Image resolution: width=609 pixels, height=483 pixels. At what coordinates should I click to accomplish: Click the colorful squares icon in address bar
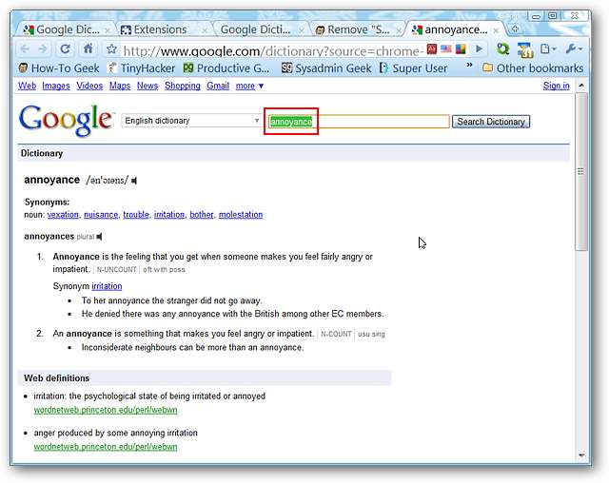tap(461, 49)
